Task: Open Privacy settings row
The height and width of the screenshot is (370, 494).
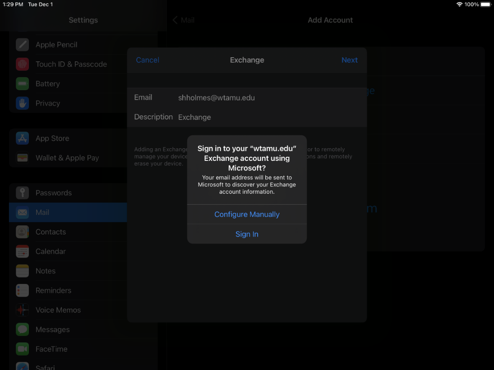Action: 68,103
